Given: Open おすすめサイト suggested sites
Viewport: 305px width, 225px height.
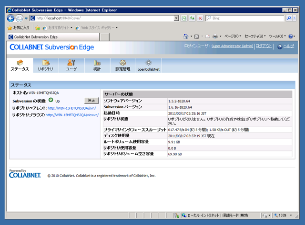Looking at the screenshot, I should click(x=58, y=28).
